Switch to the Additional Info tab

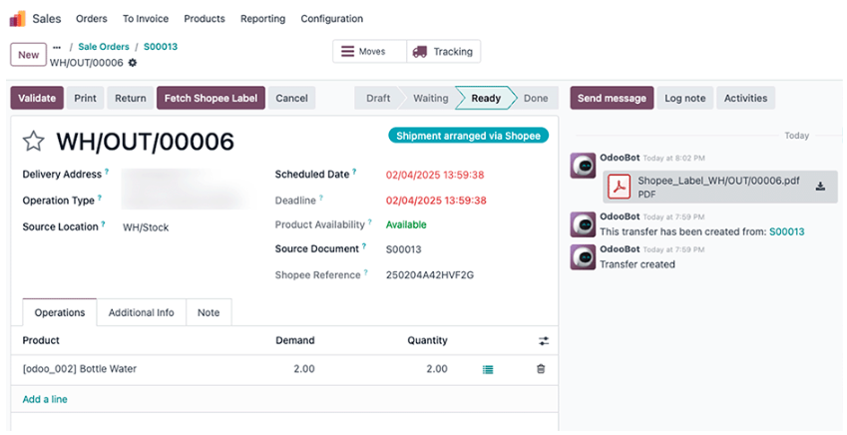point(141,312)
